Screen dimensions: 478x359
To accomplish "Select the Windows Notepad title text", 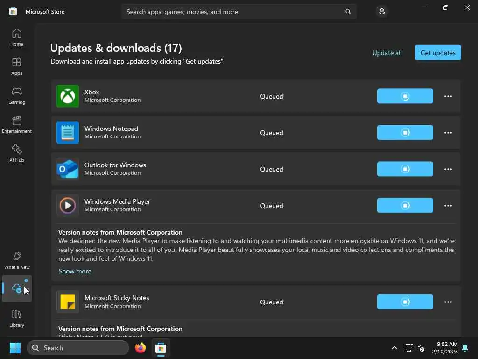I will point(111,129).
